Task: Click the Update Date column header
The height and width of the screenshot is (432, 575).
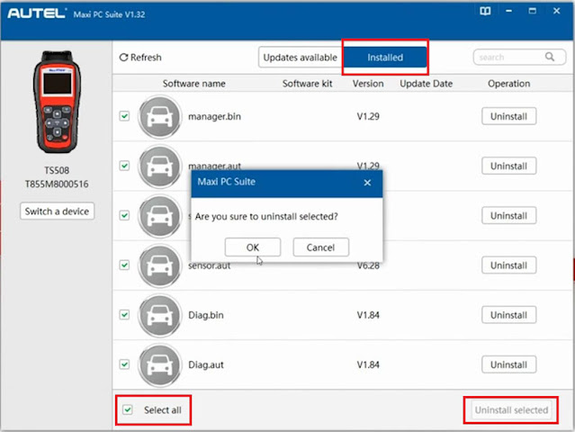Action: tap(427, 84)
